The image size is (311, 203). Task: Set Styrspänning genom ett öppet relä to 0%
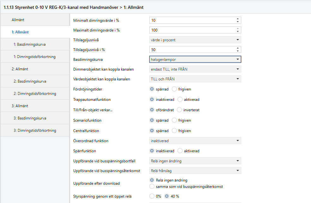click(x=152, y=196)
